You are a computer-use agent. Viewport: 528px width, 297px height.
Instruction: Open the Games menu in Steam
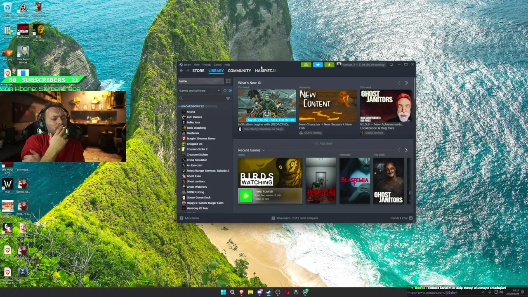click(x=217, y=65)
